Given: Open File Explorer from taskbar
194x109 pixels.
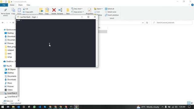Looking at the screenshot, I should [13, 107].
